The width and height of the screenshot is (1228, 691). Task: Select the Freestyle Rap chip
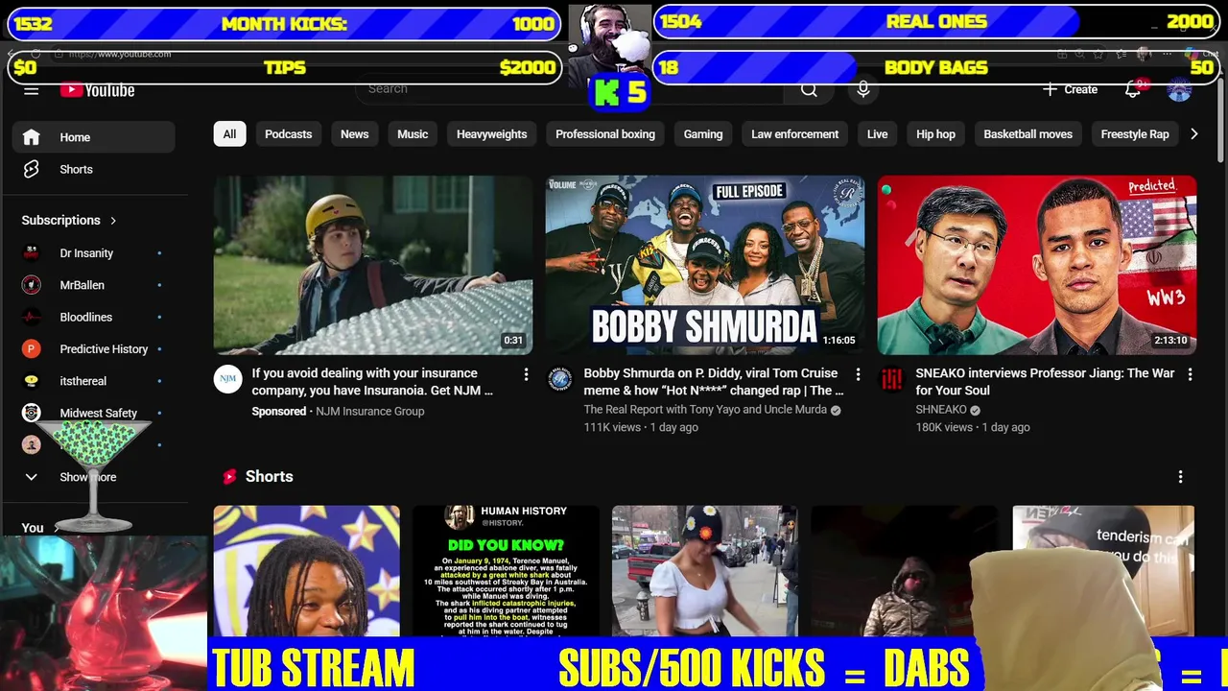click(1135, 134)
